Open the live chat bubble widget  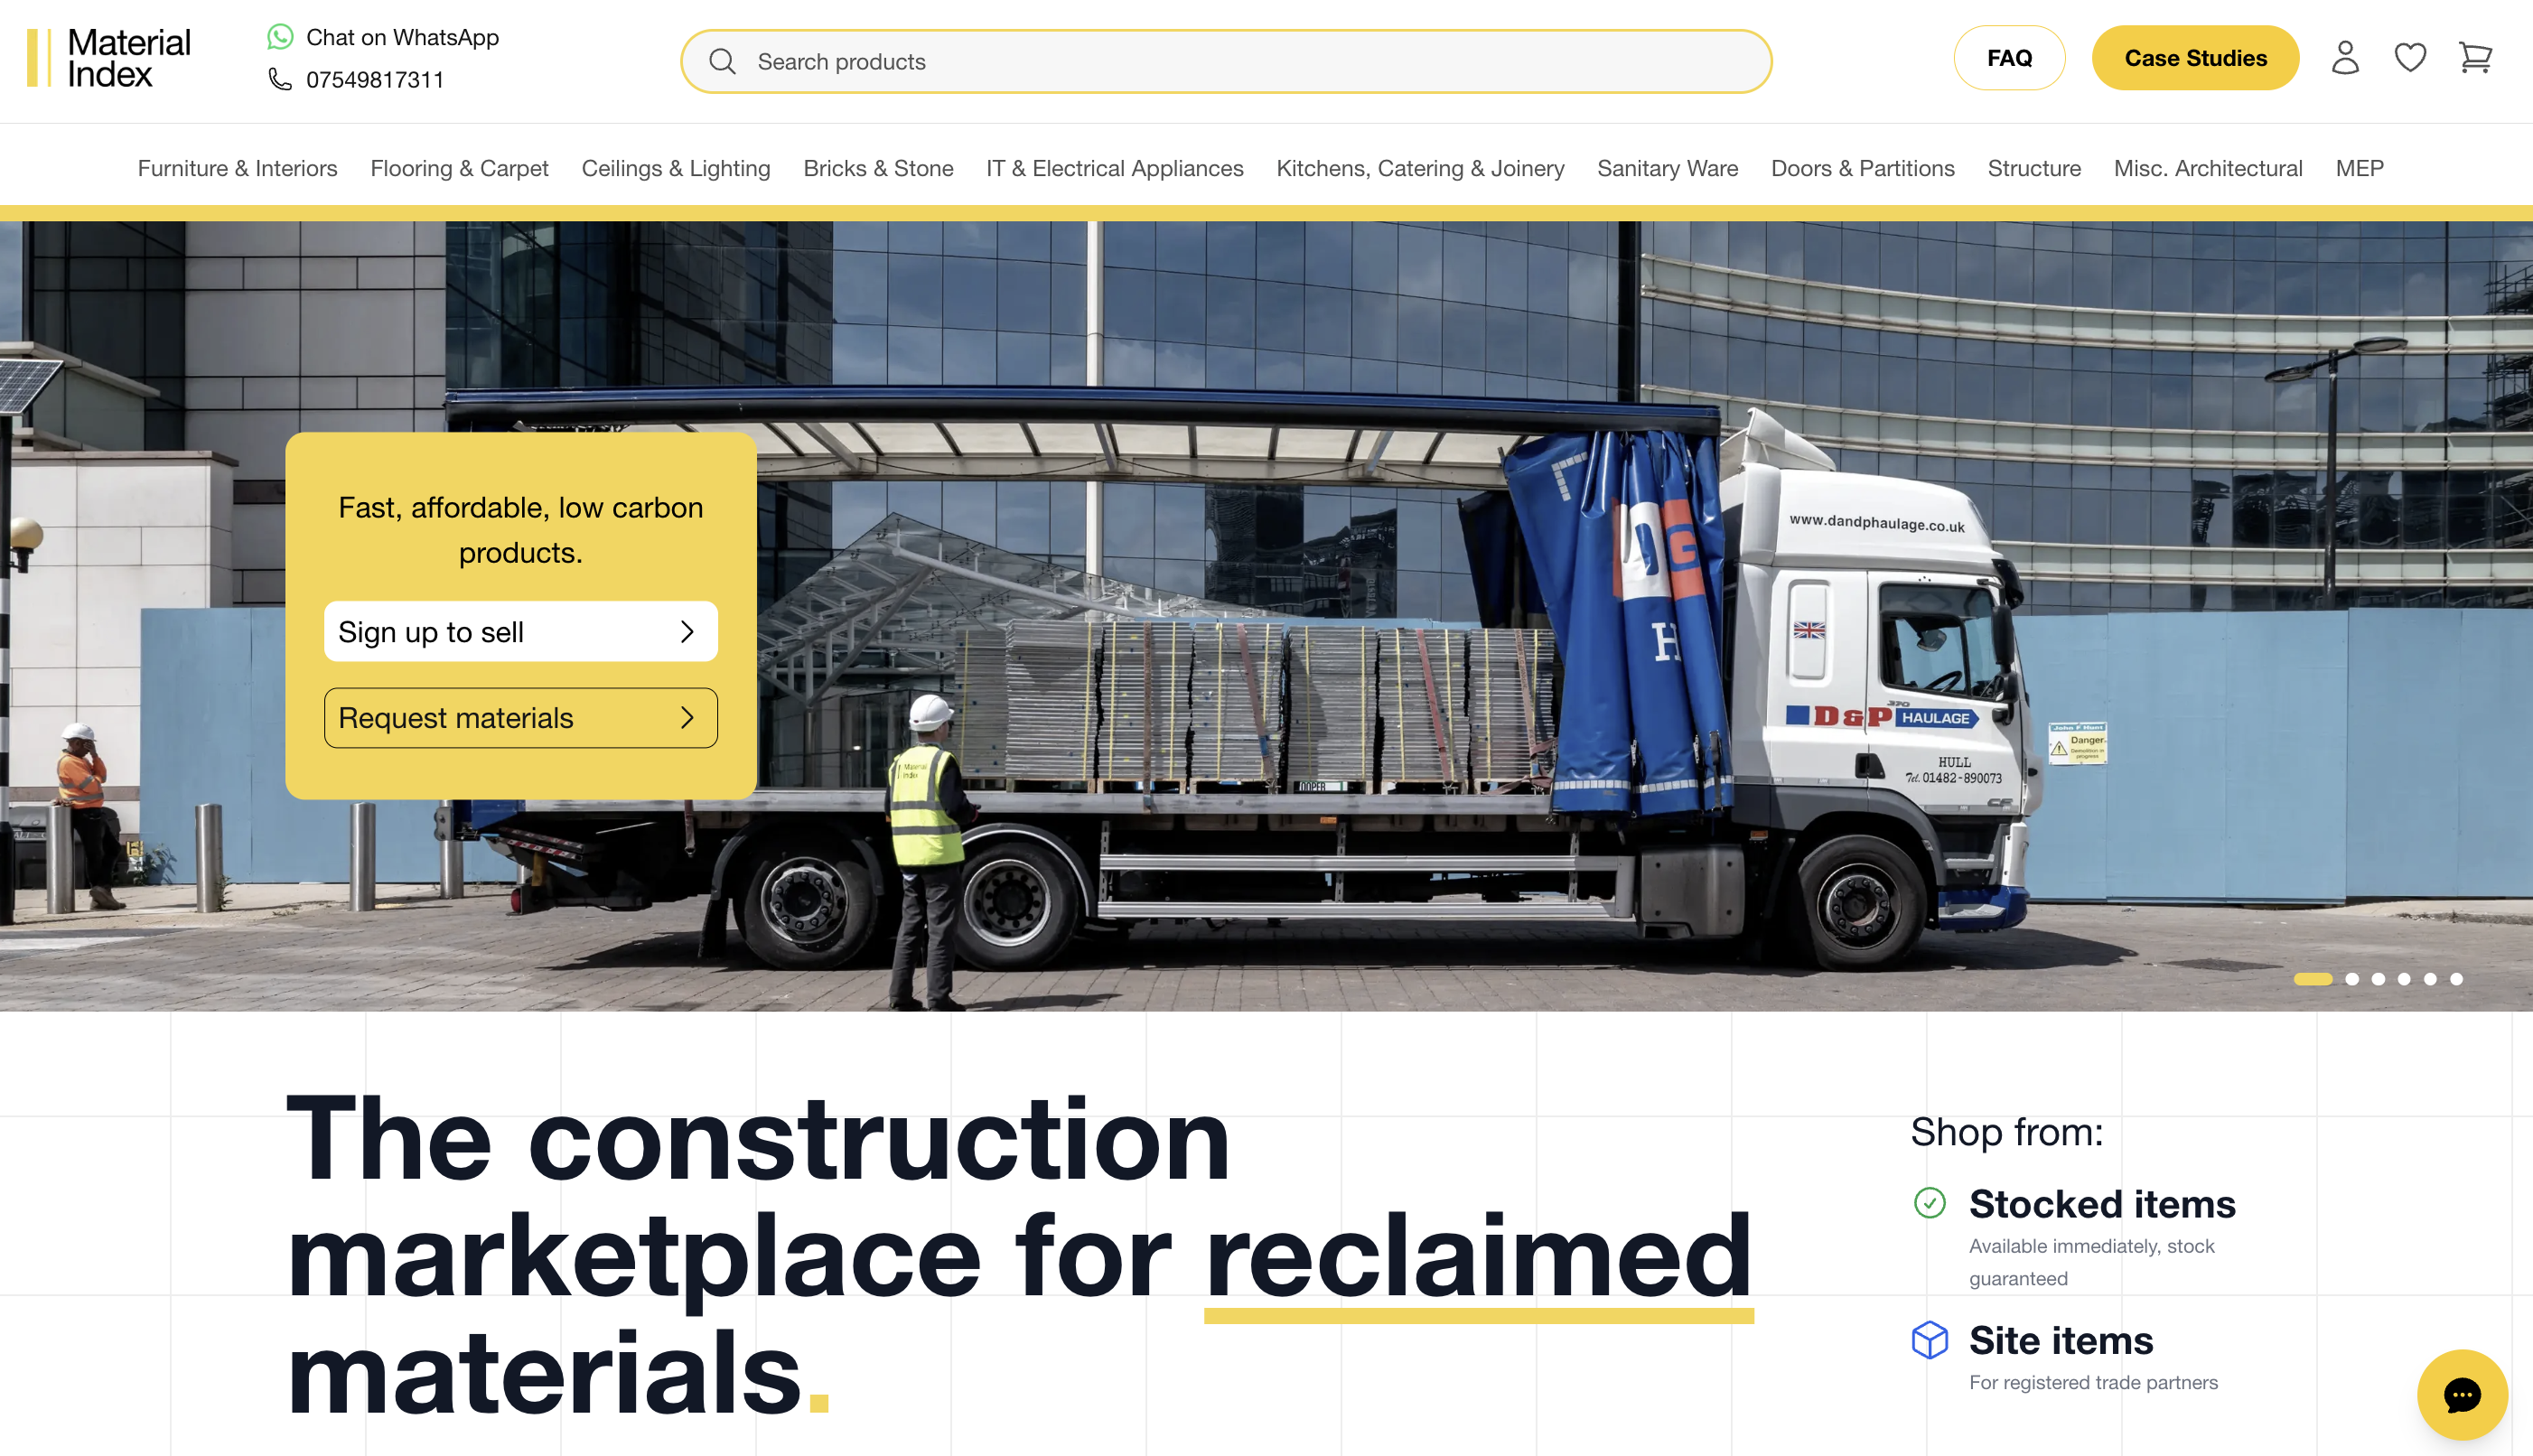tap(2462, 1395)
